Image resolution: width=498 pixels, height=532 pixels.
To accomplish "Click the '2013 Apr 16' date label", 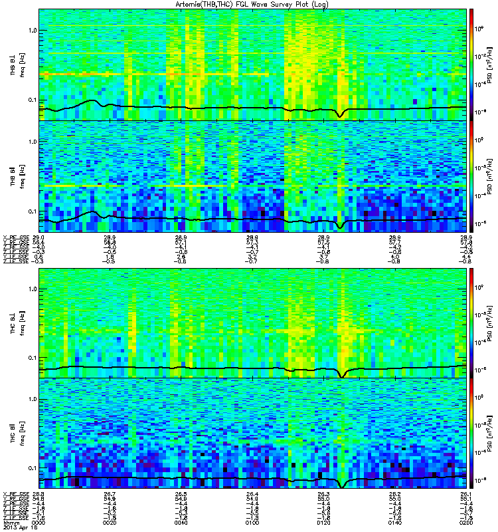I will click(x=21, y=527).
